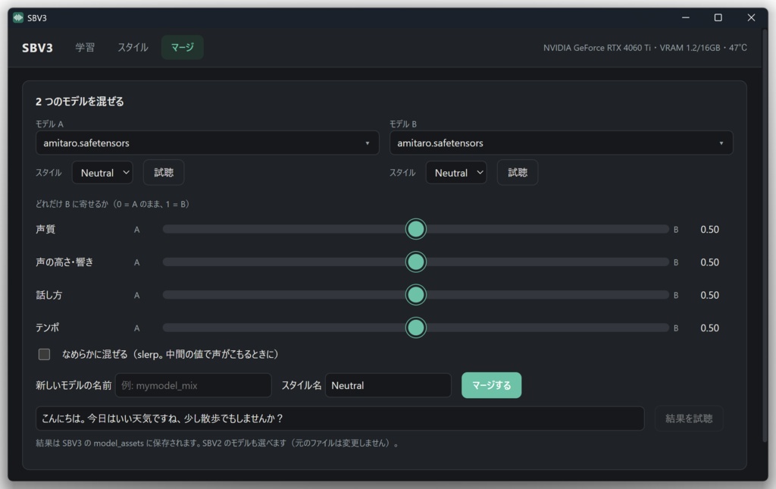Image resolution: width=776 pixels, height=489 pixels.
Task: Close the SBV3 window
Action: (751, 18)
